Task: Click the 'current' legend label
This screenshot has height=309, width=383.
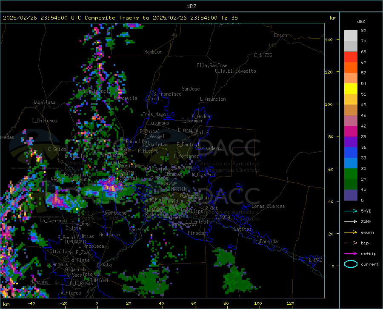Action: (370, 264)
